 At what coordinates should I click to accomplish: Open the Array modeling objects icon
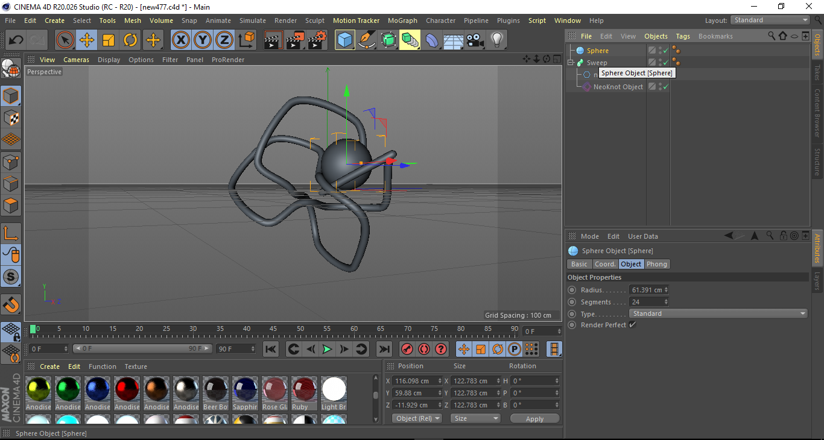click(x=410, y=40)
